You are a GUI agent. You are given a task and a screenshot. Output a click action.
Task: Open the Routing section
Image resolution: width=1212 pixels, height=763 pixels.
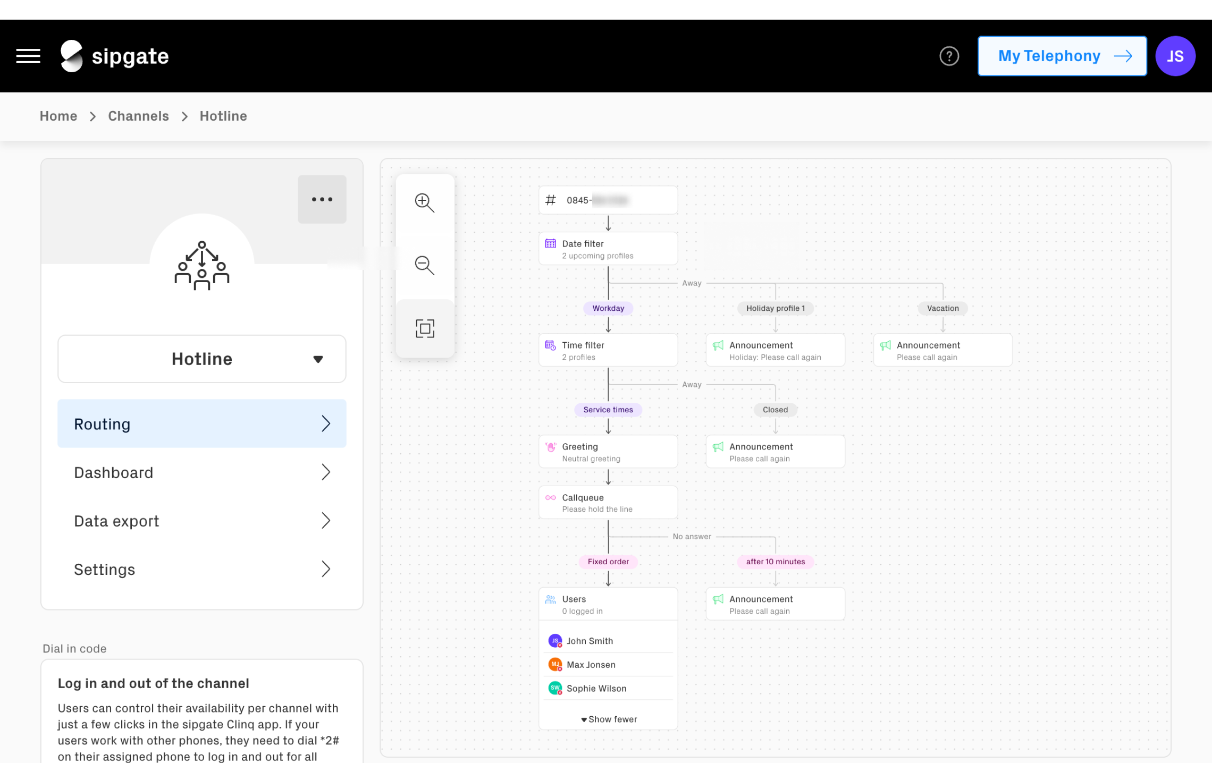tap(202, 423)
